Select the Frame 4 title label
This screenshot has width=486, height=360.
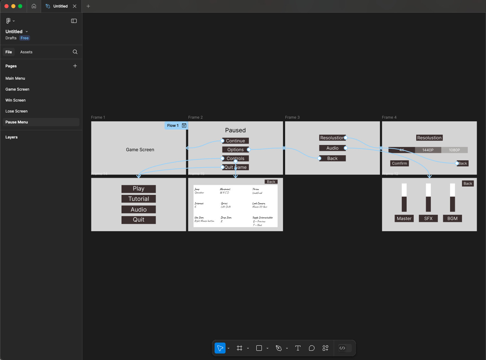point(389,117)
